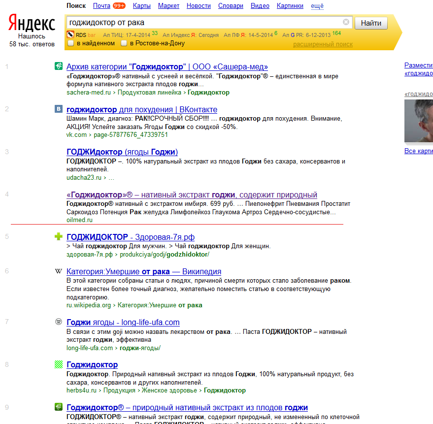Click the Найти search button
433x424 pixels.
371,23
